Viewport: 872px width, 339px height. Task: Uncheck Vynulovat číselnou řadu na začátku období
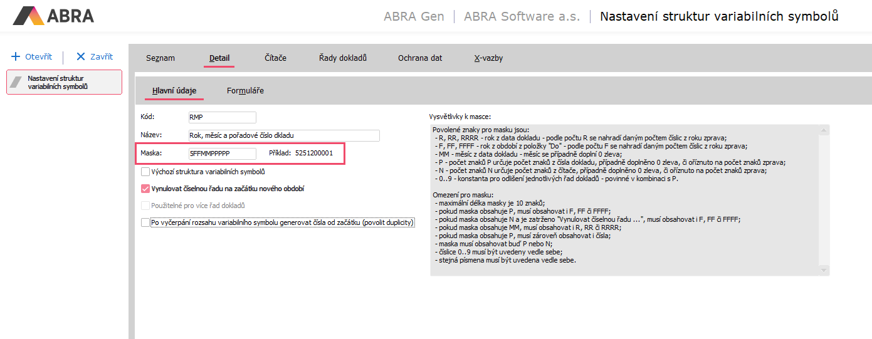[145, 189]
